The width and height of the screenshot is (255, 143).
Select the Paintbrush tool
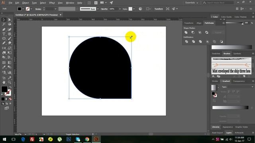[x=10, y=39]
